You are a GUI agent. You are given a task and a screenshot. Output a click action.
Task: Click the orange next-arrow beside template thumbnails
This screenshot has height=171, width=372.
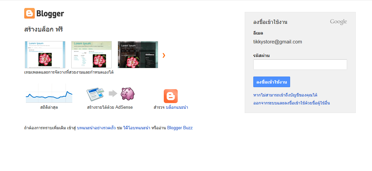(x=164, y=55)
